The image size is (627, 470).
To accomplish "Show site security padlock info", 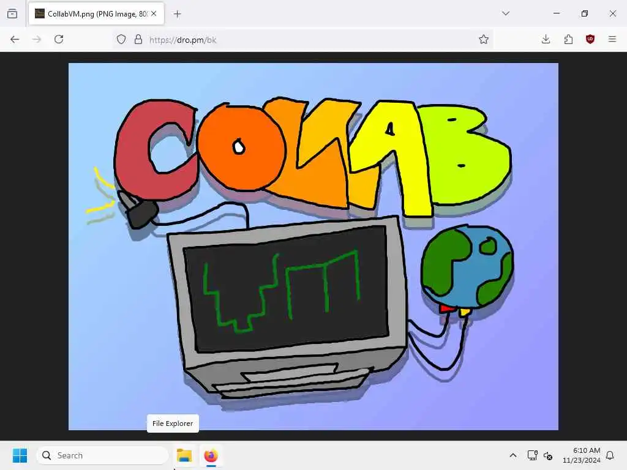I will (x=138, y=39).
